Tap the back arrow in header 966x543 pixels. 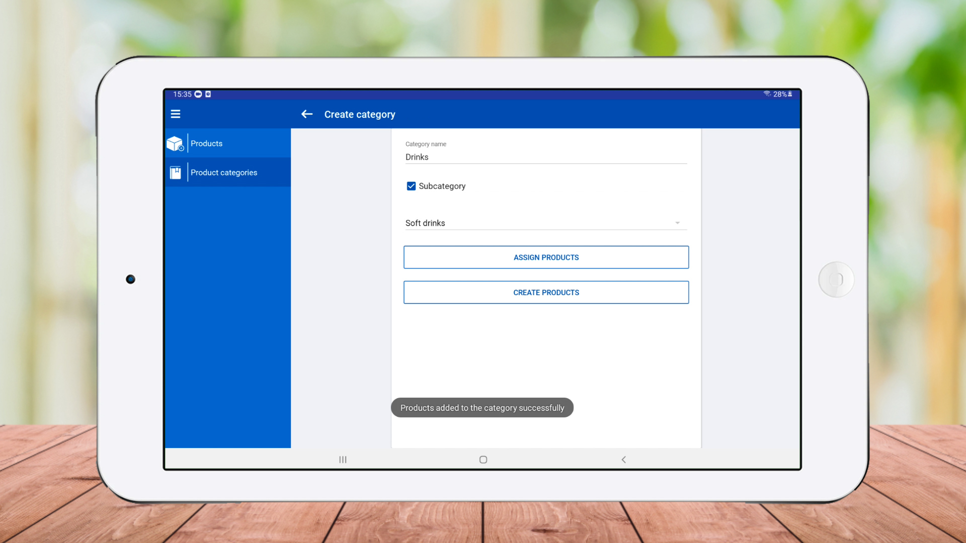pos(307,114)
